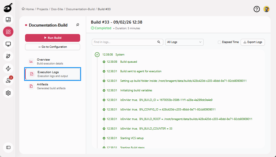Open the version control branch icon
The width and height of the screenshot is (276, 157).
(8, 56)
